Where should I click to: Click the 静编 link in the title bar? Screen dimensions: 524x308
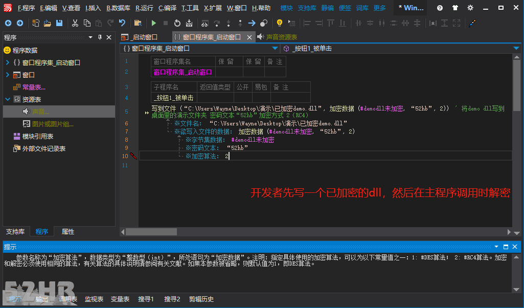(x=328, y=8)
